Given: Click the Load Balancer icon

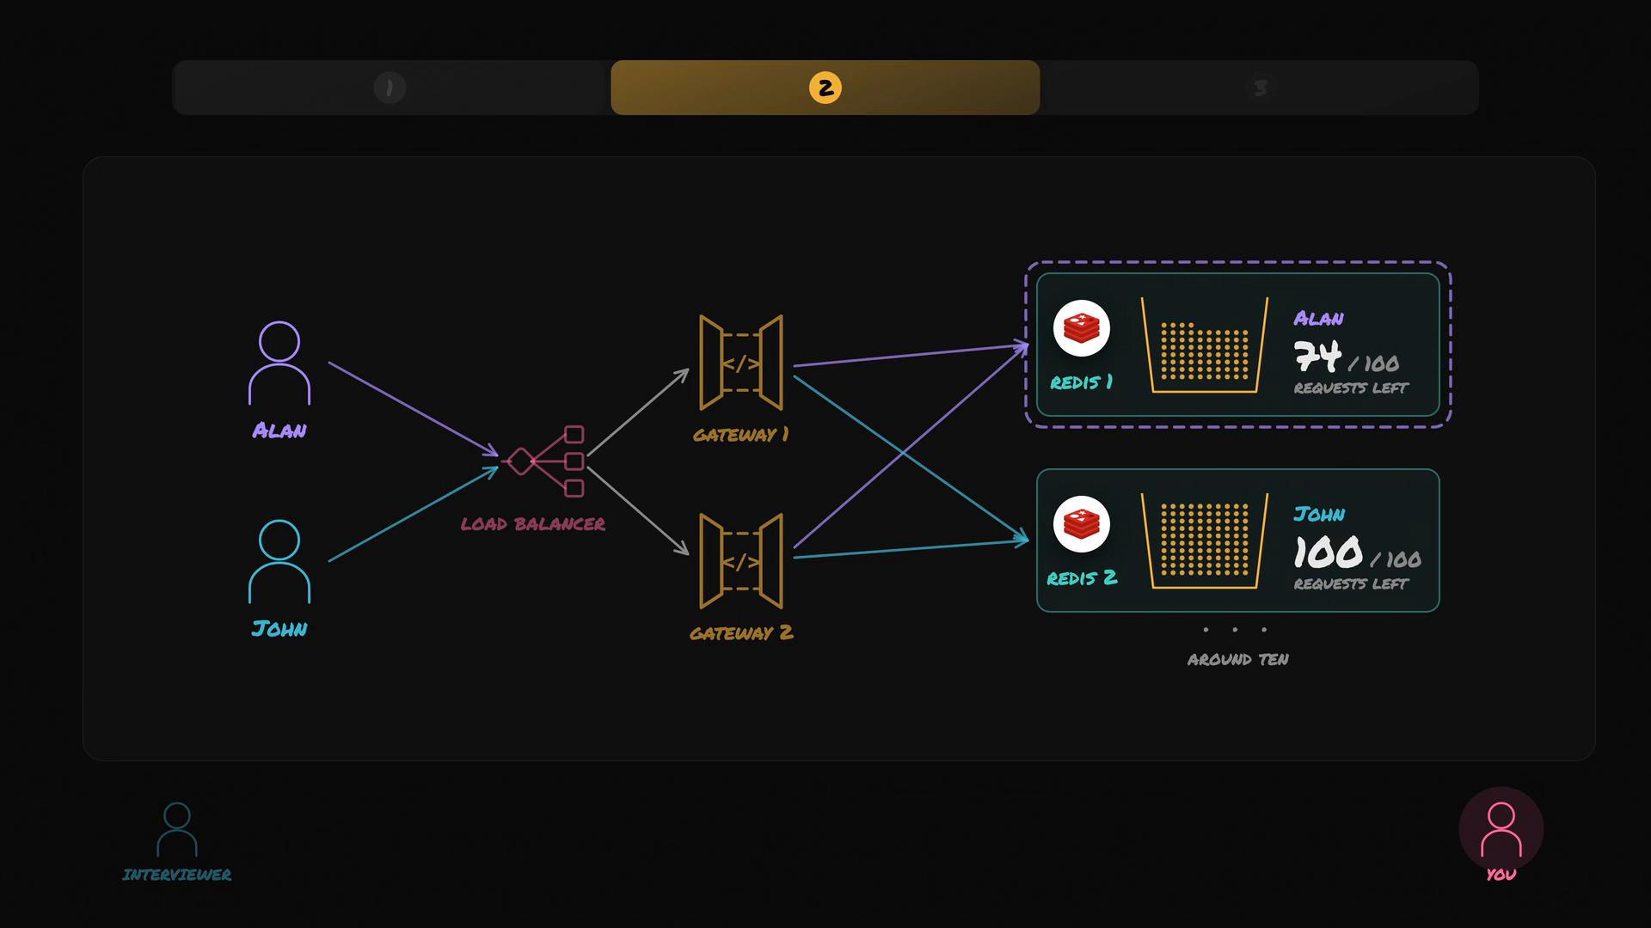Looking at the screenshot, I should coord(544,461).
